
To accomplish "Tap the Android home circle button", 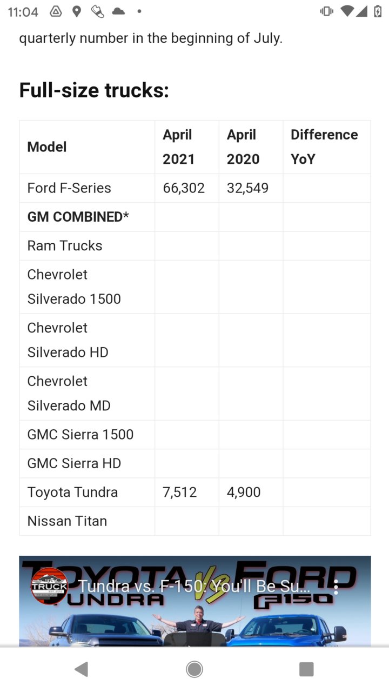I will pos(194,669).
